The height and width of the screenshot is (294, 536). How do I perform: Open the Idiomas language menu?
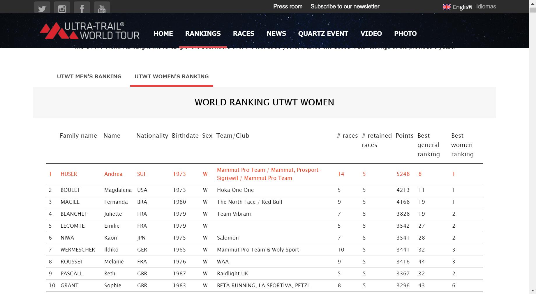click(486, 6)
